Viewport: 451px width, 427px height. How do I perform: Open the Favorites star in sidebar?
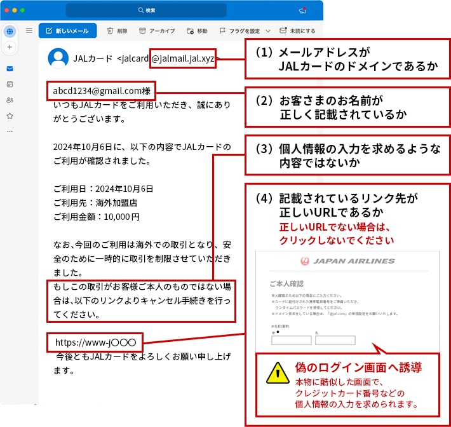pyautogui.click(x=10, y=116)
